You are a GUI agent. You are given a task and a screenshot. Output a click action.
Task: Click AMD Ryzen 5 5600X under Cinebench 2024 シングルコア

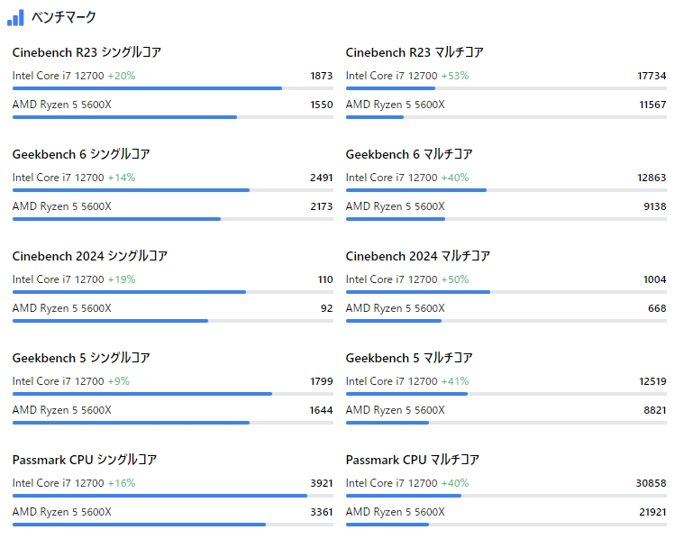62,308
